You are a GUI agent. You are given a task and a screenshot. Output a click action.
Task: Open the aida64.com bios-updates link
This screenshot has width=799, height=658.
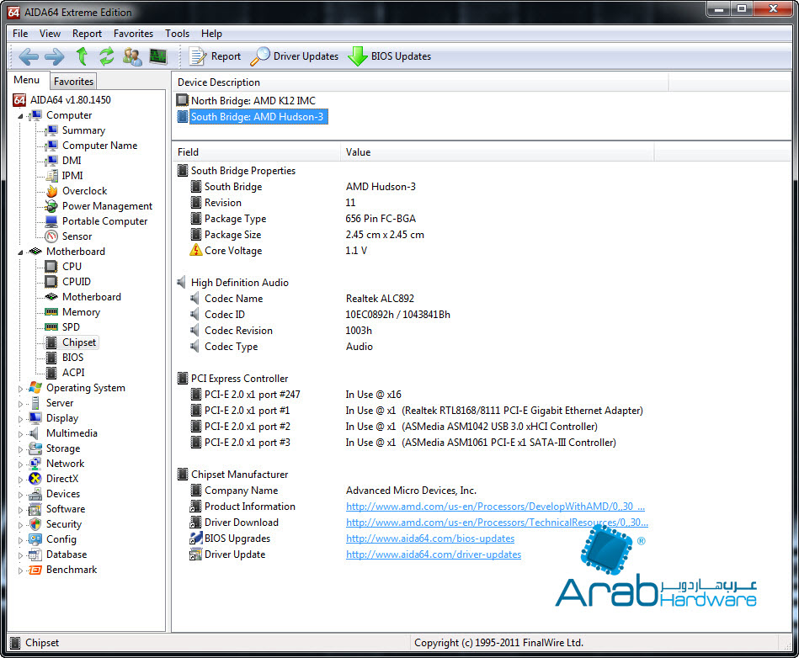(x=430, y=539)
